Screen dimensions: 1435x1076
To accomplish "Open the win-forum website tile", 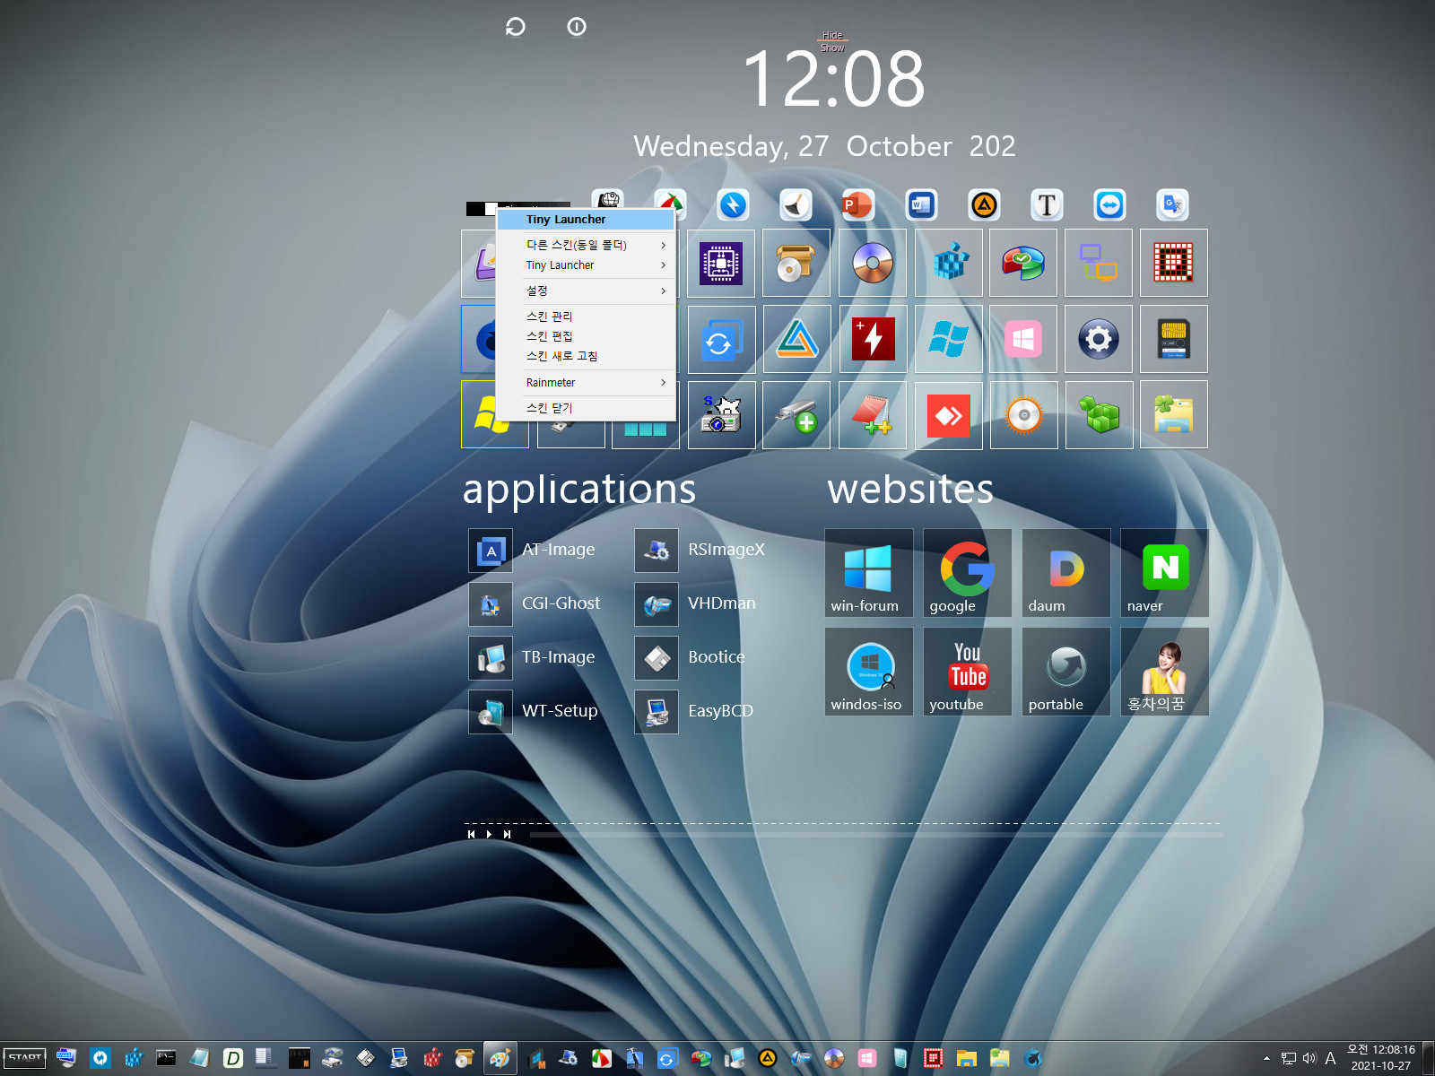I will tap(869, 573).
